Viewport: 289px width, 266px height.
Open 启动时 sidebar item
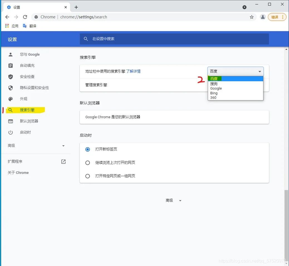point(25,132)
